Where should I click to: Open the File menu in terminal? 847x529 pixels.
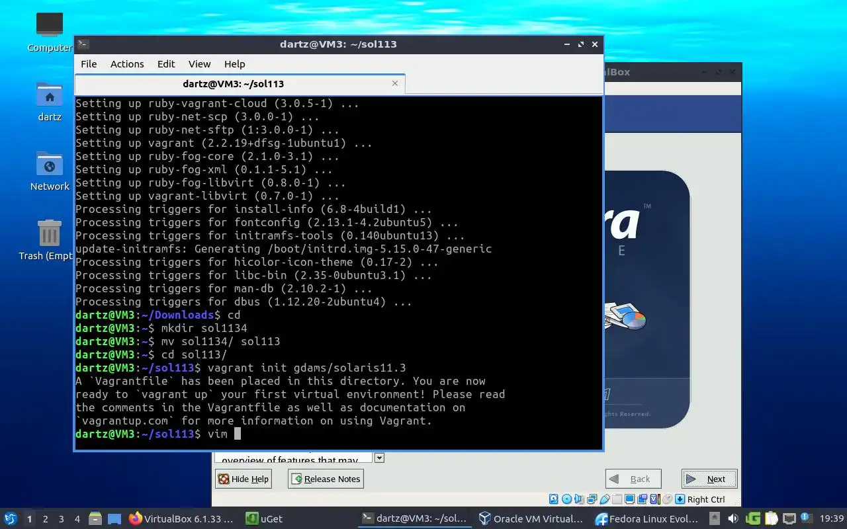click(89, 63)
